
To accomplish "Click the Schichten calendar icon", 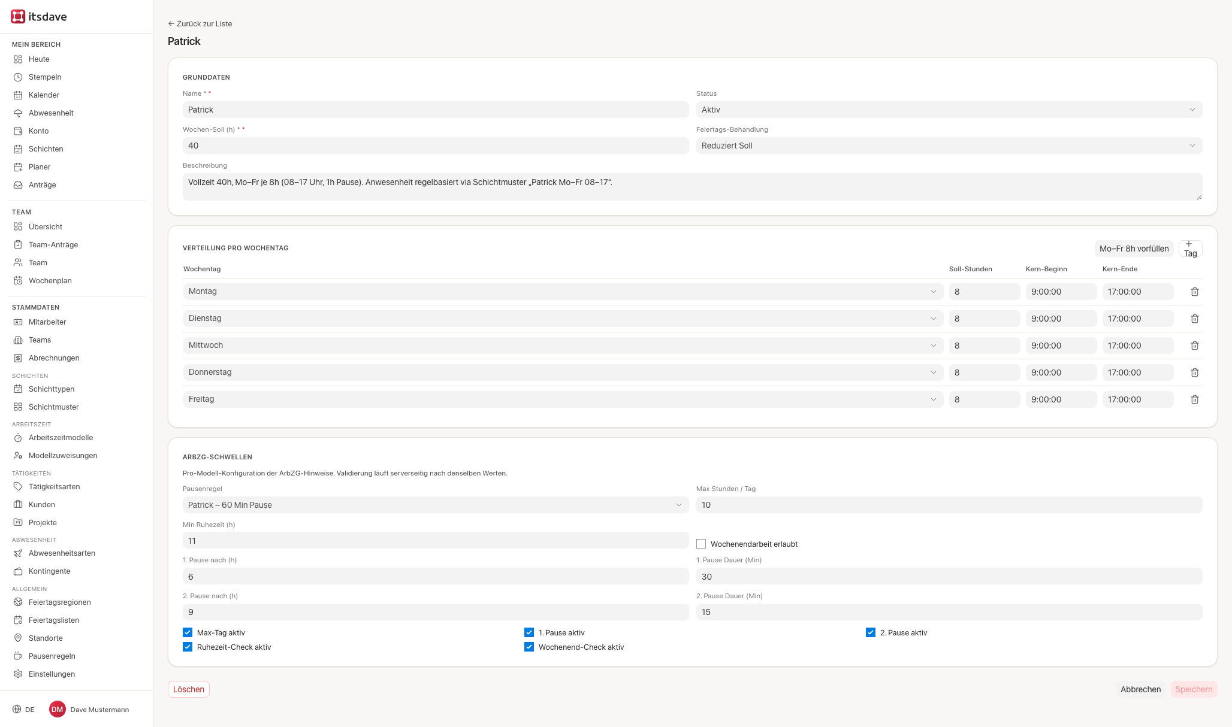I will point(18,149).
